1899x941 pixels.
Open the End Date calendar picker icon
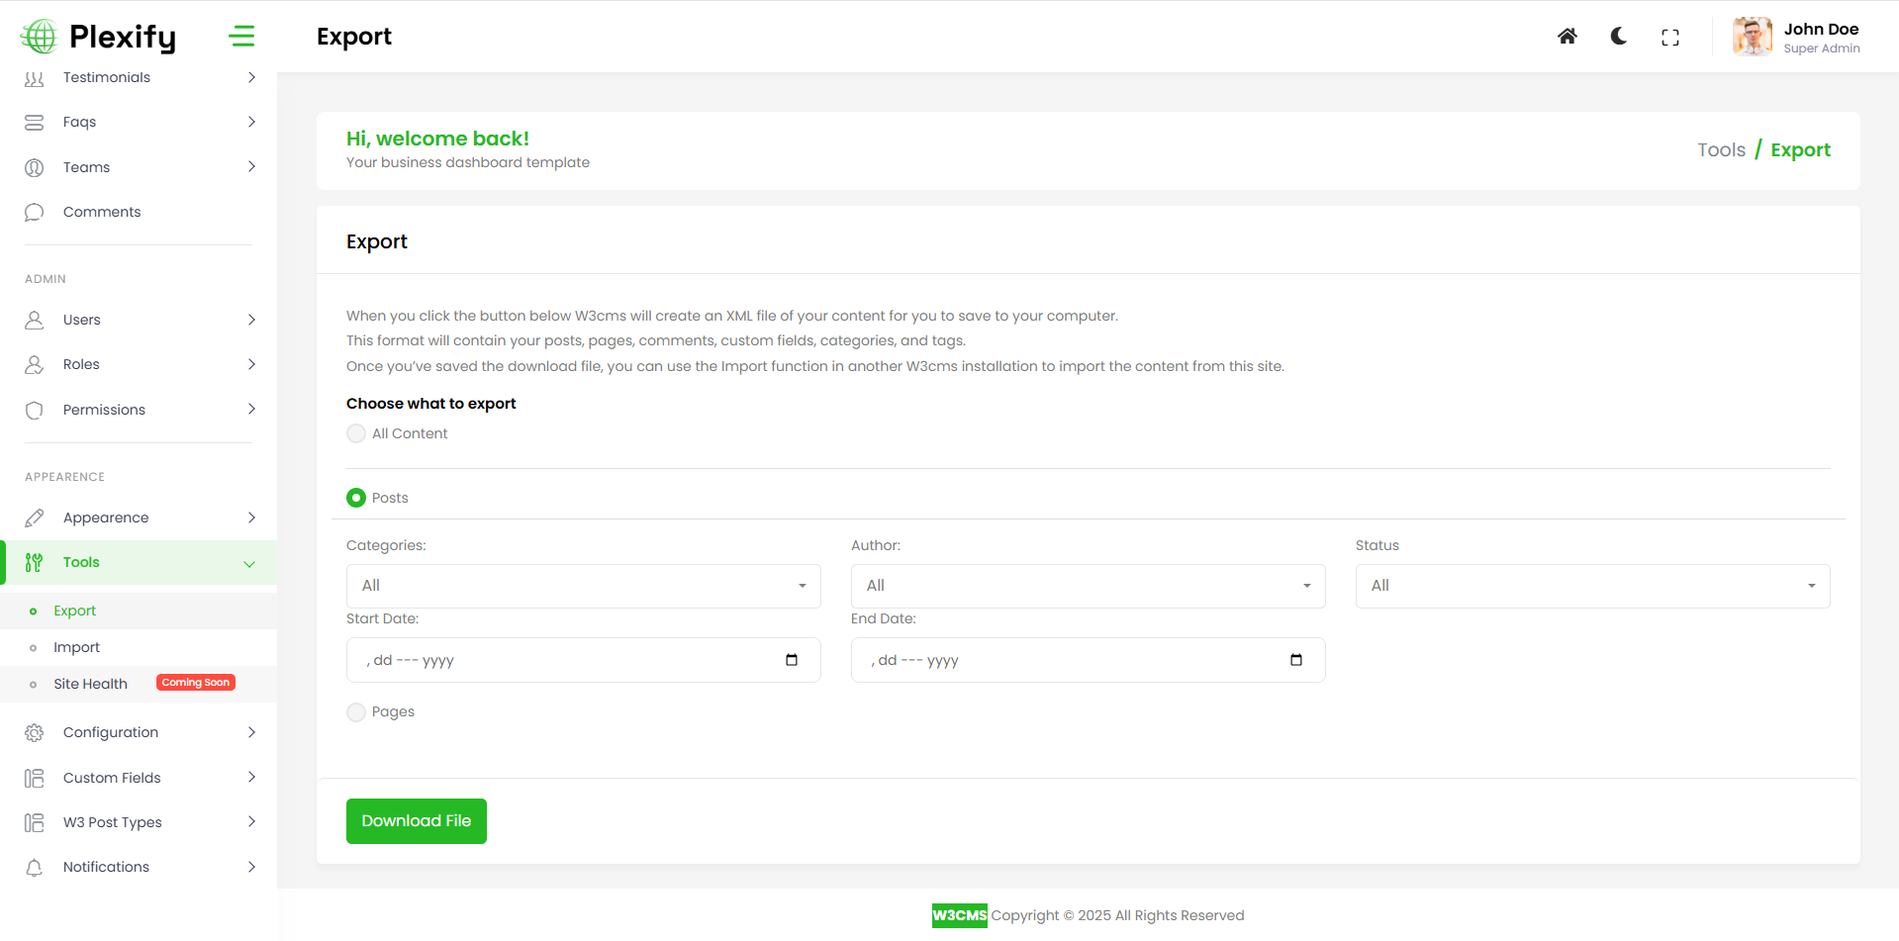1296,660
